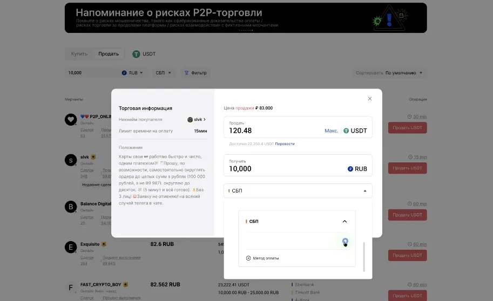This screenshot has height=301, width=493.
Task: Click the Недавние сделки tag under slvk
Action: tap(97, 184)
